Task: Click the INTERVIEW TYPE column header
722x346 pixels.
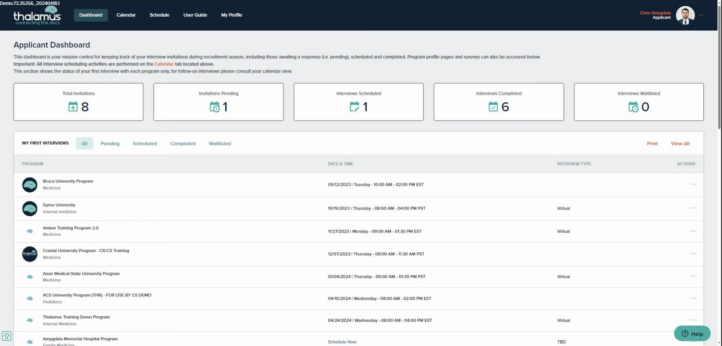Action: point(574,164)
